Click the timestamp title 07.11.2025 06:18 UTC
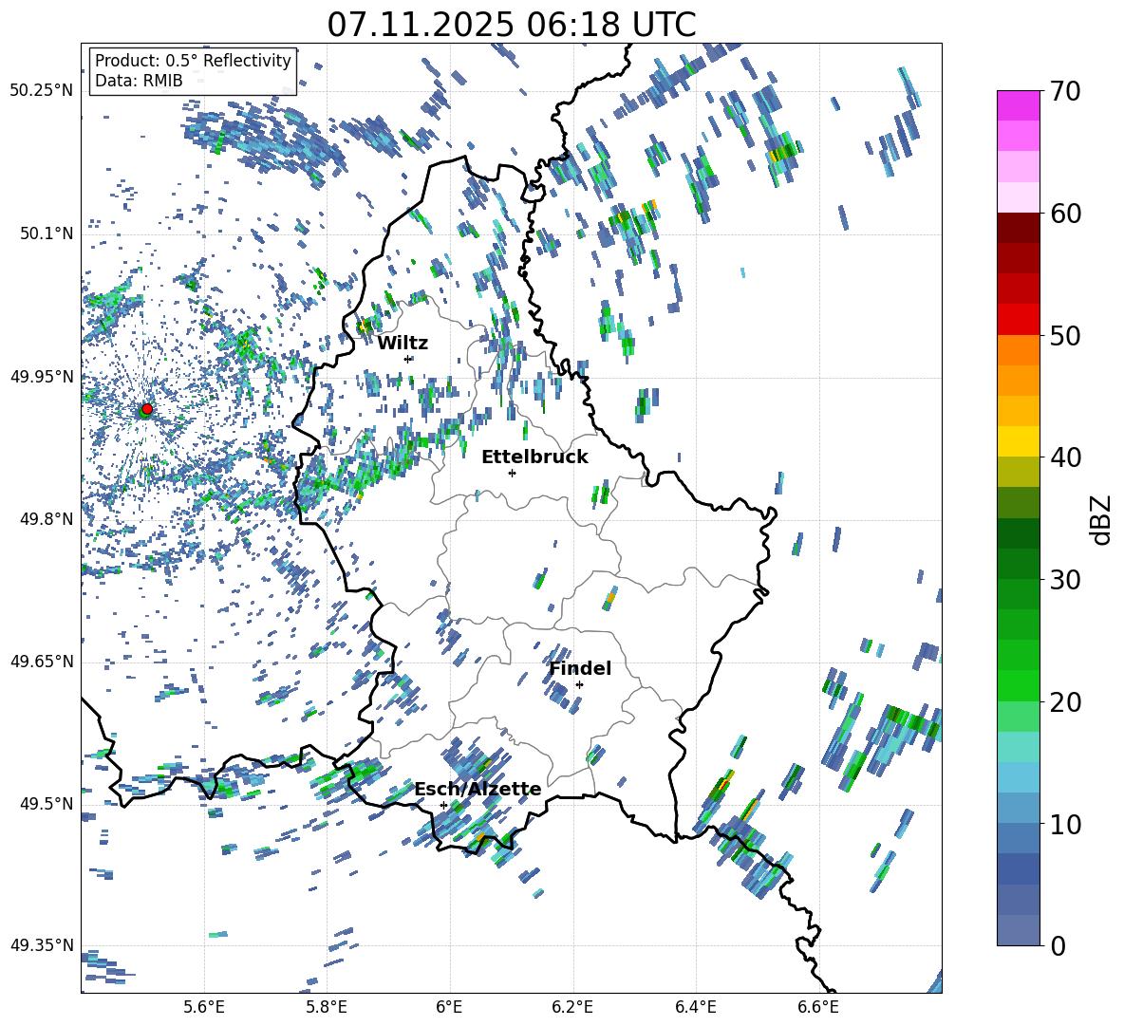Viewport: 1124px width, 1026px height. pos(512,25)
